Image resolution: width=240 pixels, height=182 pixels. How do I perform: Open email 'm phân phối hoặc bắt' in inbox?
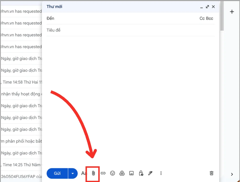click(x=21, y=141)
